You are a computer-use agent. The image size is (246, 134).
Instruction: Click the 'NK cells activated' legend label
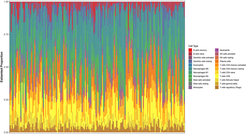[x=227, y=54]
